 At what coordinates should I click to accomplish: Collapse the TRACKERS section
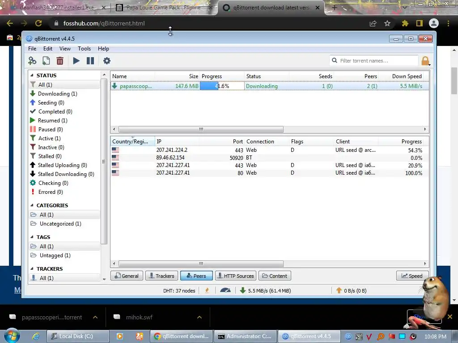tap(32, 269)
